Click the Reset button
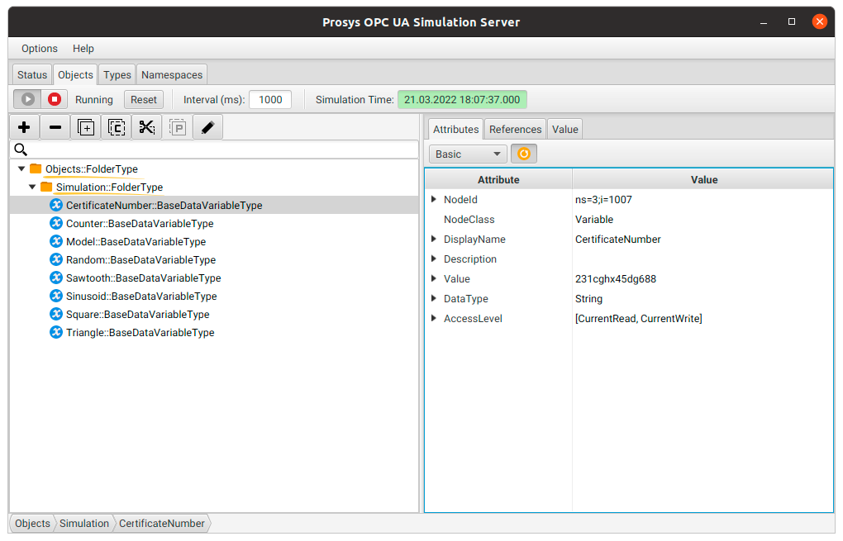Screen dimensions: 843x541 click(x=144, y=99)
